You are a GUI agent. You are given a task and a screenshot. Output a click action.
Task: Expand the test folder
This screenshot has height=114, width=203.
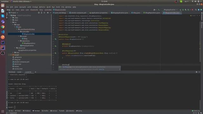13,53
